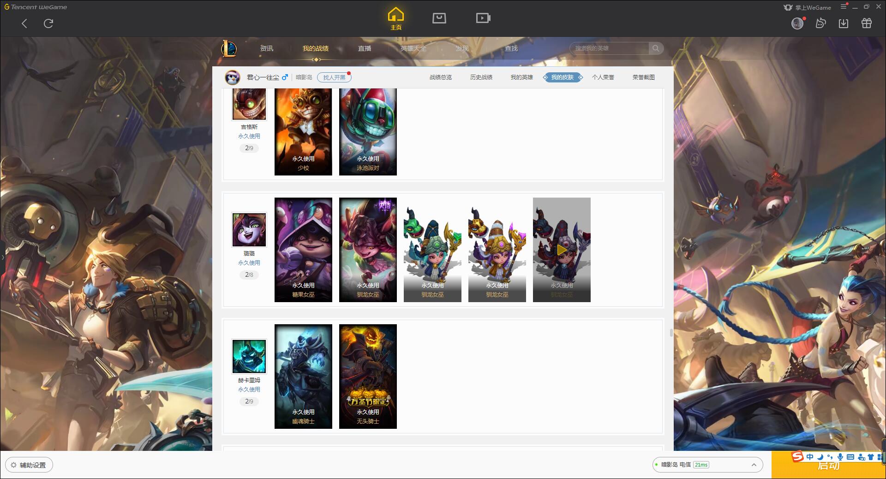Screen dimensions: 886x479
Task: Click the Tencent WeGame logo
Action: pos(36,7)
